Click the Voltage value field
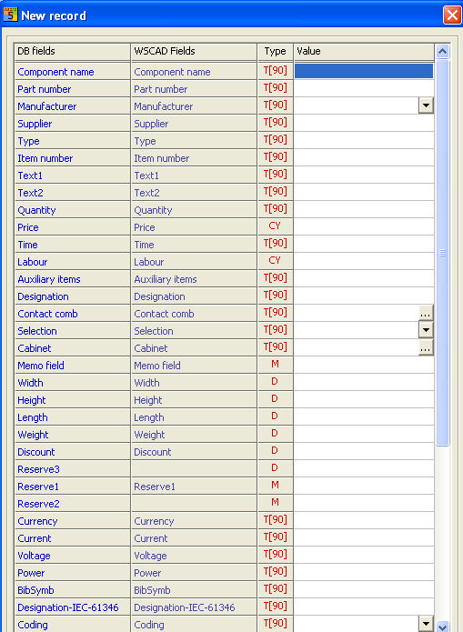Viewport: 463px width, 632px height. [364, 555]
